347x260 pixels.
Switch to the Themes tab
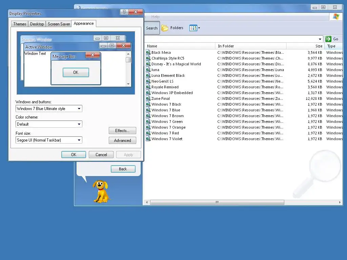pos(20,24)
